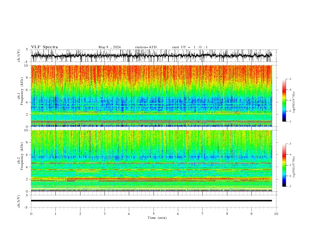Click the ch.1 colorbar 'log(PSD)(V²/Hz)' label
The width and height of the screenshot is (311, 240).
(x=294, y=102)
